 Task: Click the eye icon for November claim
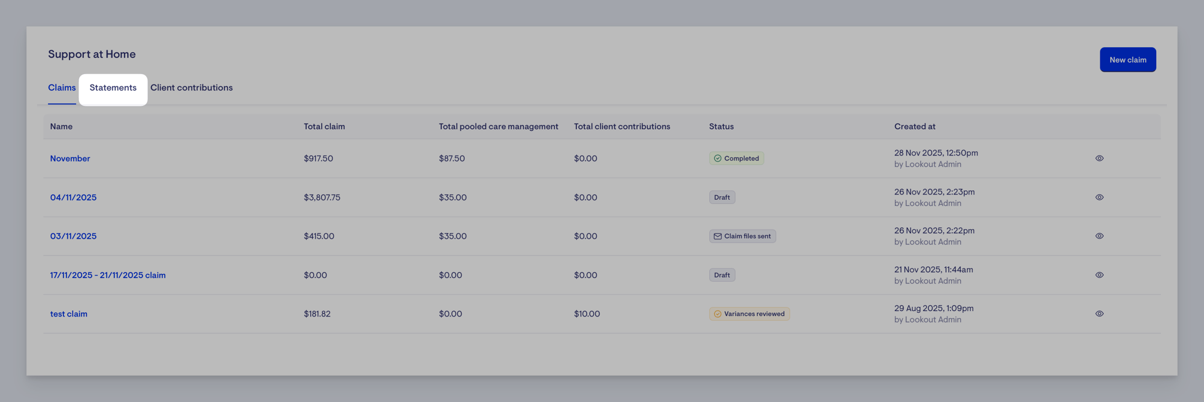click(1099, 159)
